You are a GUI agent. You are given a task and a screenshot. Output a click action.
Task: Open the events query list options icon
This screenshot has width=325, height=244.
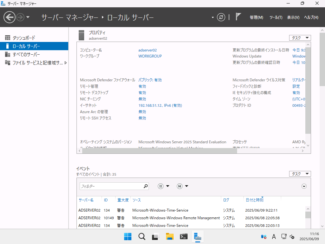[x=161, y=186]
